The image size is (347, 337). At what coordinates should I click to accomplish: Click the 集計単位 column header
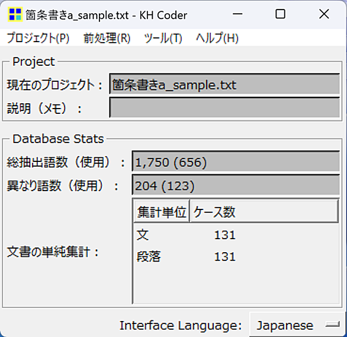(x=162, y=211)
